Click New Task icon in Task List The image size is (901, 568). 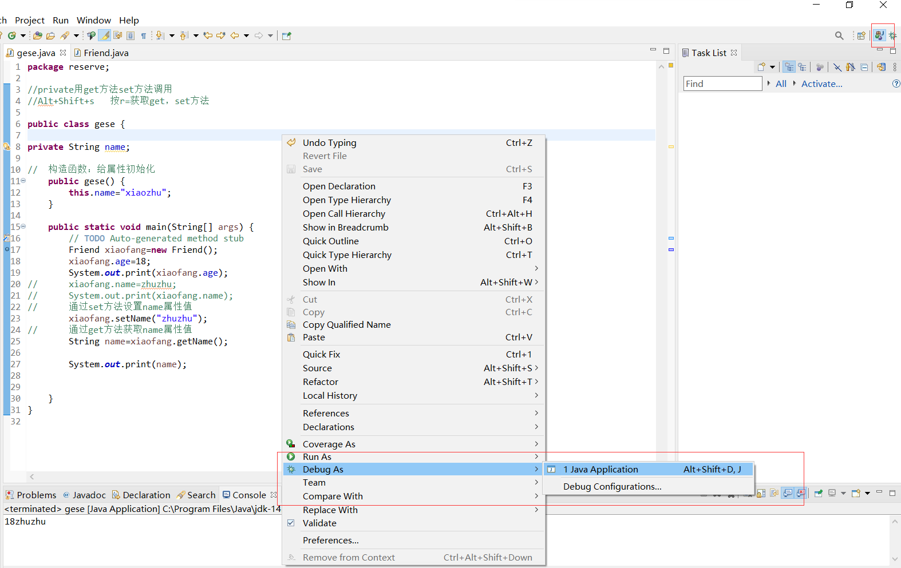coord(761,67)
